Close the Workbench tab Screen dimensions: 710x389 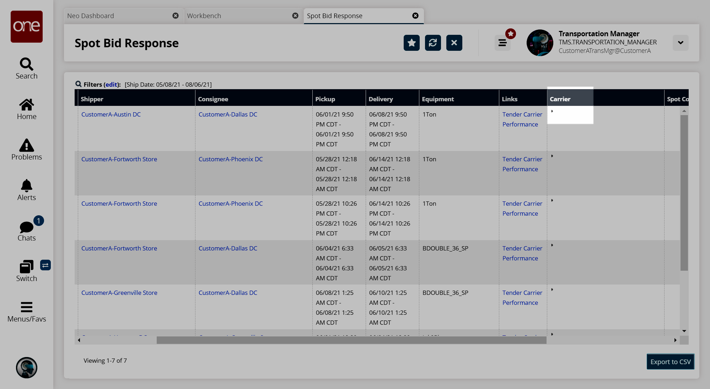pyautogui.click(x=295, y=16)
